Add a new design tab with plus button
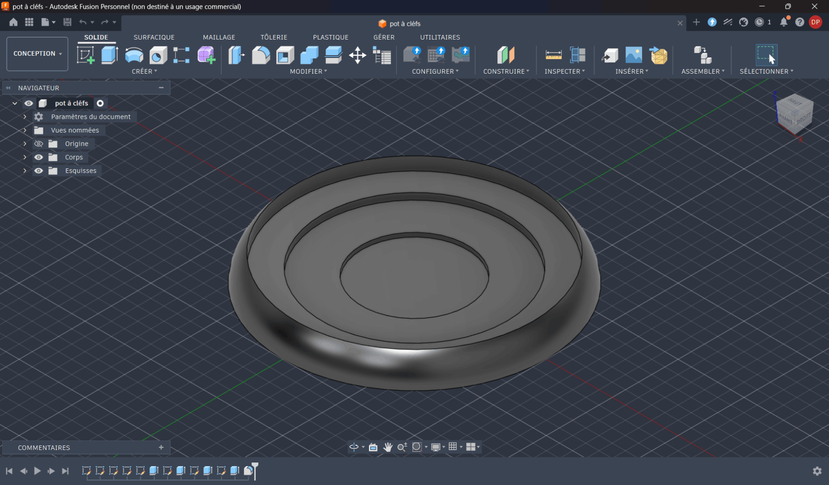The image size is (829, 485). 696,22
